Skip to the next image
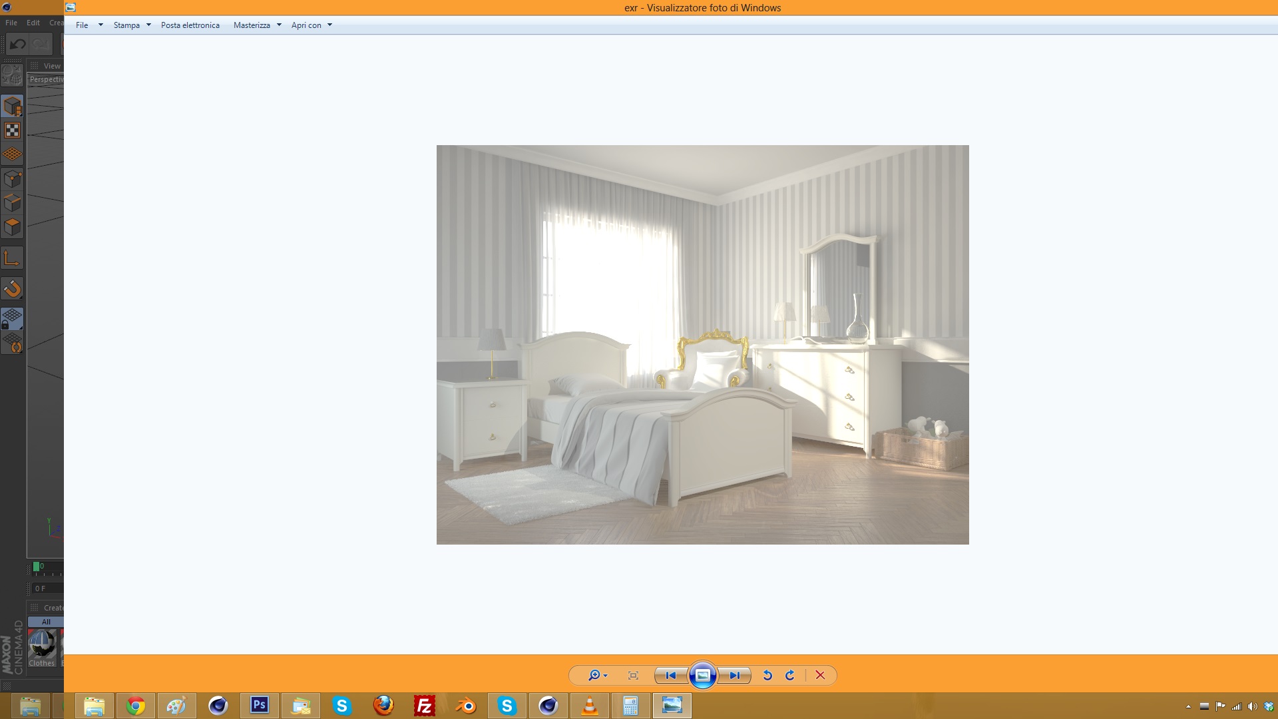The width and height of the screenshot is (1278, 719). 734,675
